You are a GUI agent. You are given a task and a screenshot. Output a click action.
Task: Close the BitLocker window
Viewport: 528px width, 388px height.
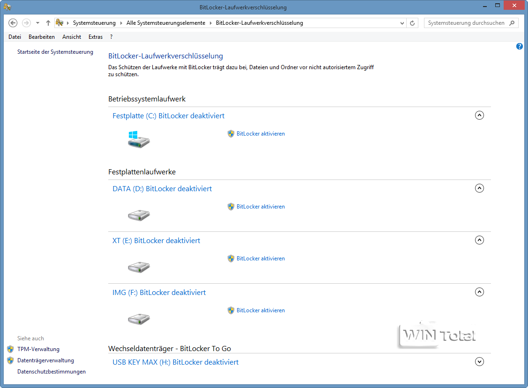(x=514, y=5)
